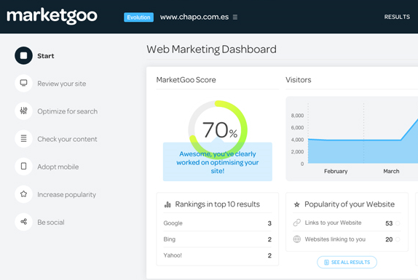Open the RESULTS menu item
The height and width of the screenshot is (280, 418).
coord(397,17)
